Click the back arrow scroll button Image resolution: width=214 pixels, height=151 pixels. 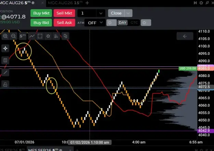(185, 36)
